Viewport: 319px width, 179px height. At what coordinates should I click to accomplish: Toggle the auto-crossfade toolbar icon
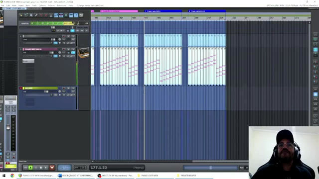pyautogui.click(x=56, y=15)
